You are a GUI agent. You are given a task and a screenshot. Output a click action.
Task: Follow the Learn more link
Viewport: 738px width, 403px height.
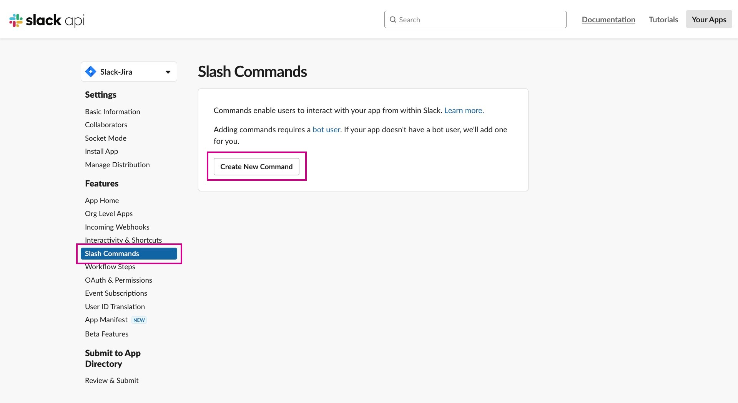pos(464,110)
